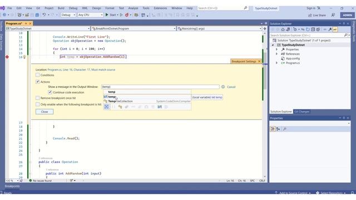Viewport: 356px width, 200px height.
Task: Click the Search (Ctrl+Q) box
Action: (x=222, y=8)
